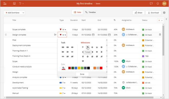169x99 pixels.
Task: Open the notifications bell
Action: pos(158,4)
